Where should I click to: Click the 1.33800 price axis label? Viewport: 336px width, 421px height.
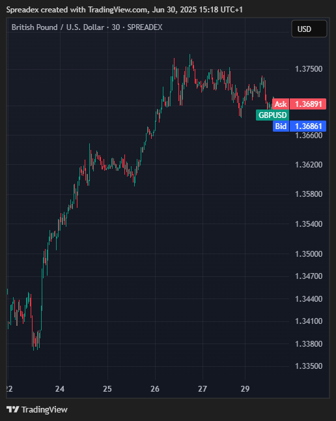309,344
